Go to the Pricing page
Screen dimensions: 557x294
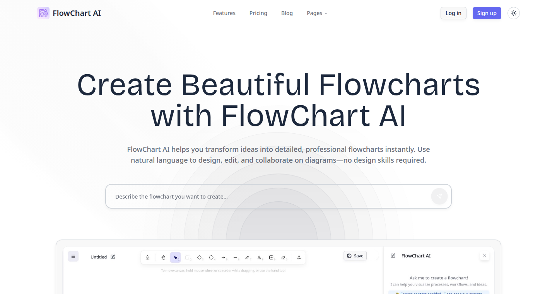click(258, 13)
